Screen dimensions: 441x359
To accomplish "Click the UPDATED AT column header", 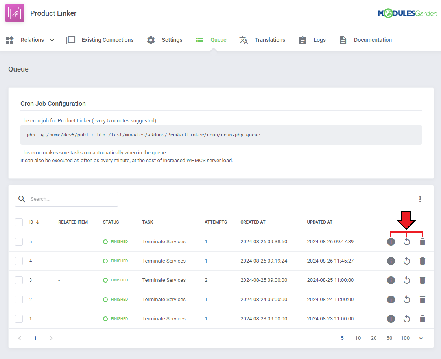I will point(319,222).
